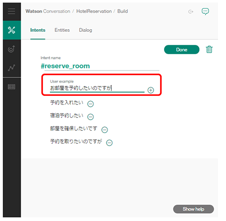
Task: Remove example 宿泊予約したい
Action: 90,117
